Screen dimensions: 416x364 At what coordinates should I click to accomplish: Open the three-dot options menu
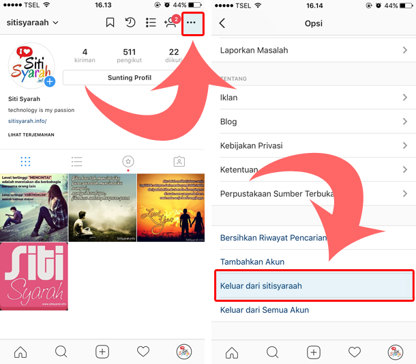point(192,24)
